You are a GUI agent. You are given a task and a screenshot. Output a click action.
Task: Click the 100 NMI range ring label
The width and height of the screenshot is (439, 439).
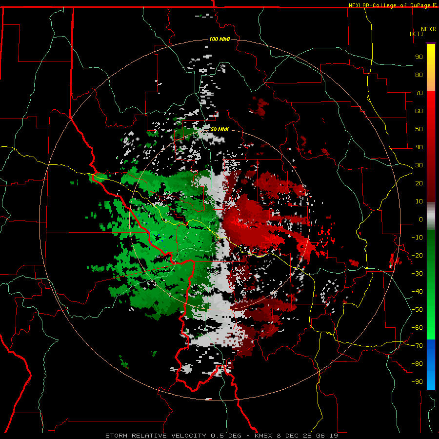tap(219, 39)
